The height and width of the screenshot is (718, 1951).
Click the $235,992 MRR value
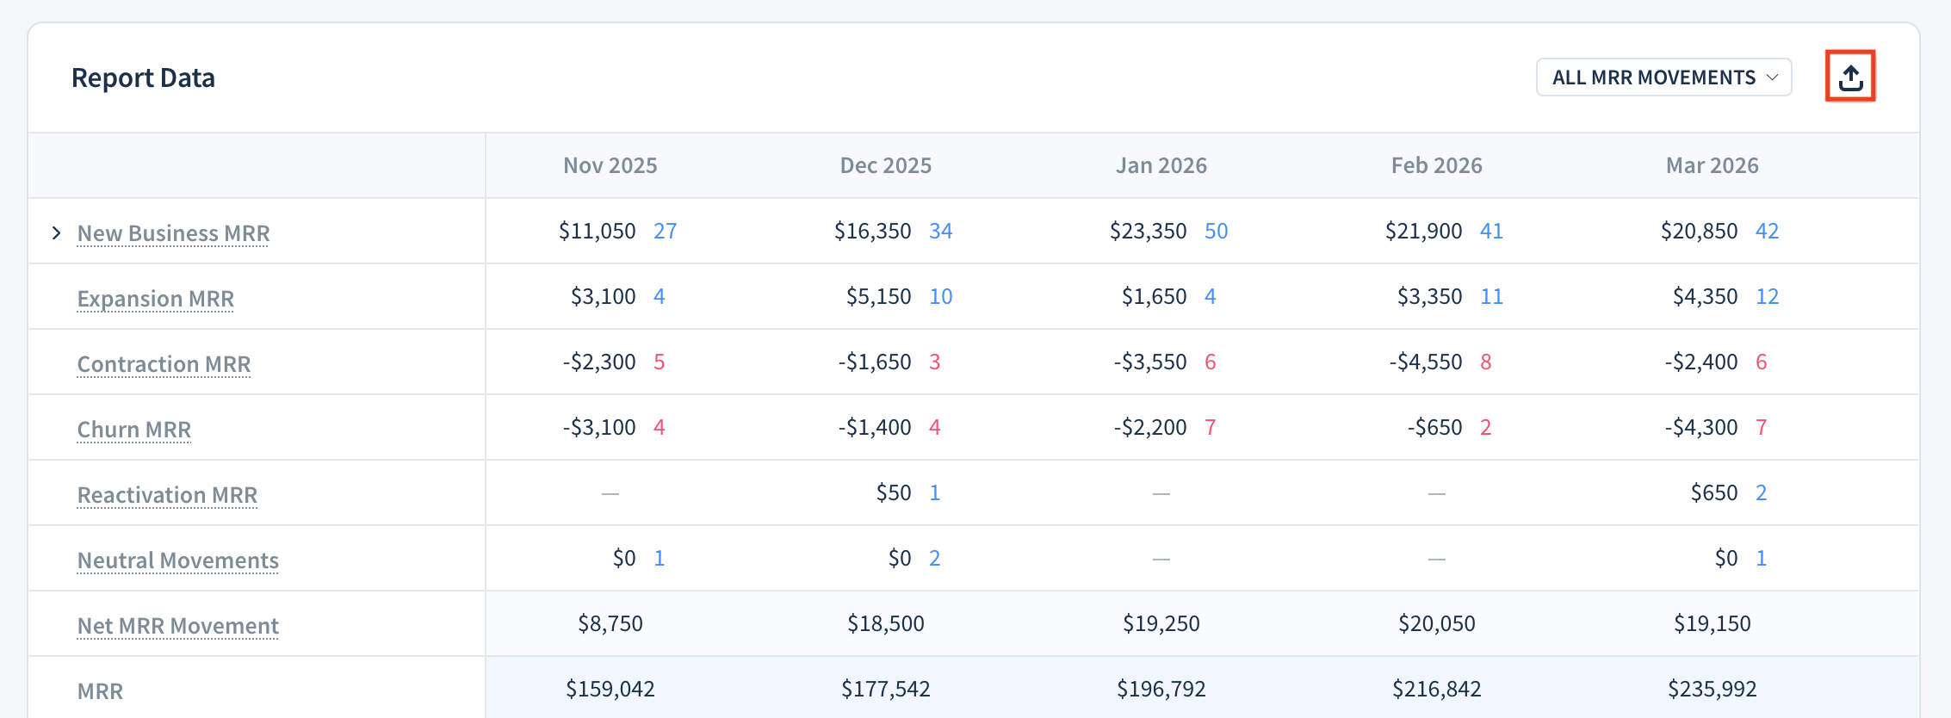click(x=1713, y=689)
